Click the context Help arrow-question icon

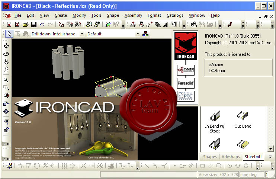(116, 24)
